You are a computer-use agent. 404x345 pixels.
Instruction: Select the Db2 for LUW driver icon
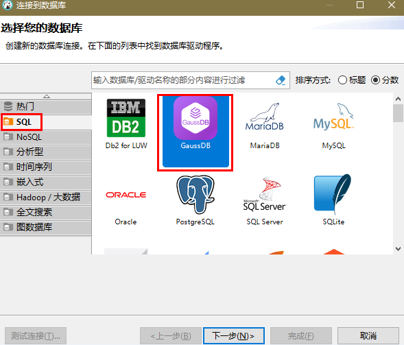coord(126,118)
